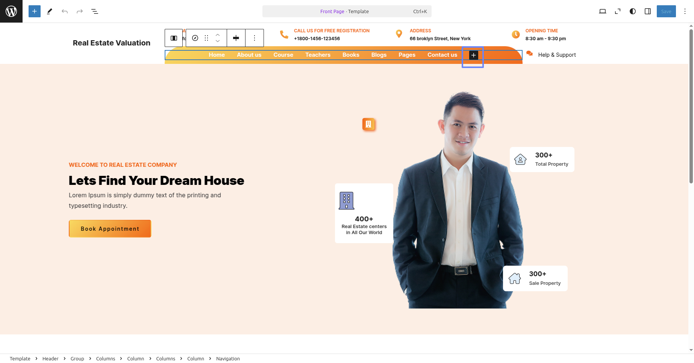This screenshot has width=694, height=363.
Task: Click the scrollbar down arrow
Action: pos(691,350)
